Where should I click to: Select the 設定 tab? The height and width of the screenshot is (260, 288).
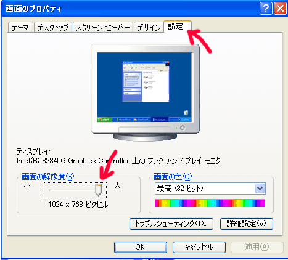178,26
